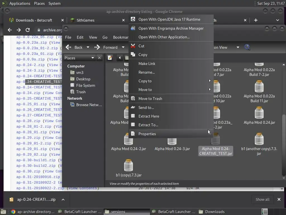The height and width of the screenshot is (215, 286).
Task: Select vm3 in the Places sidebar
Action: (77, 73)
